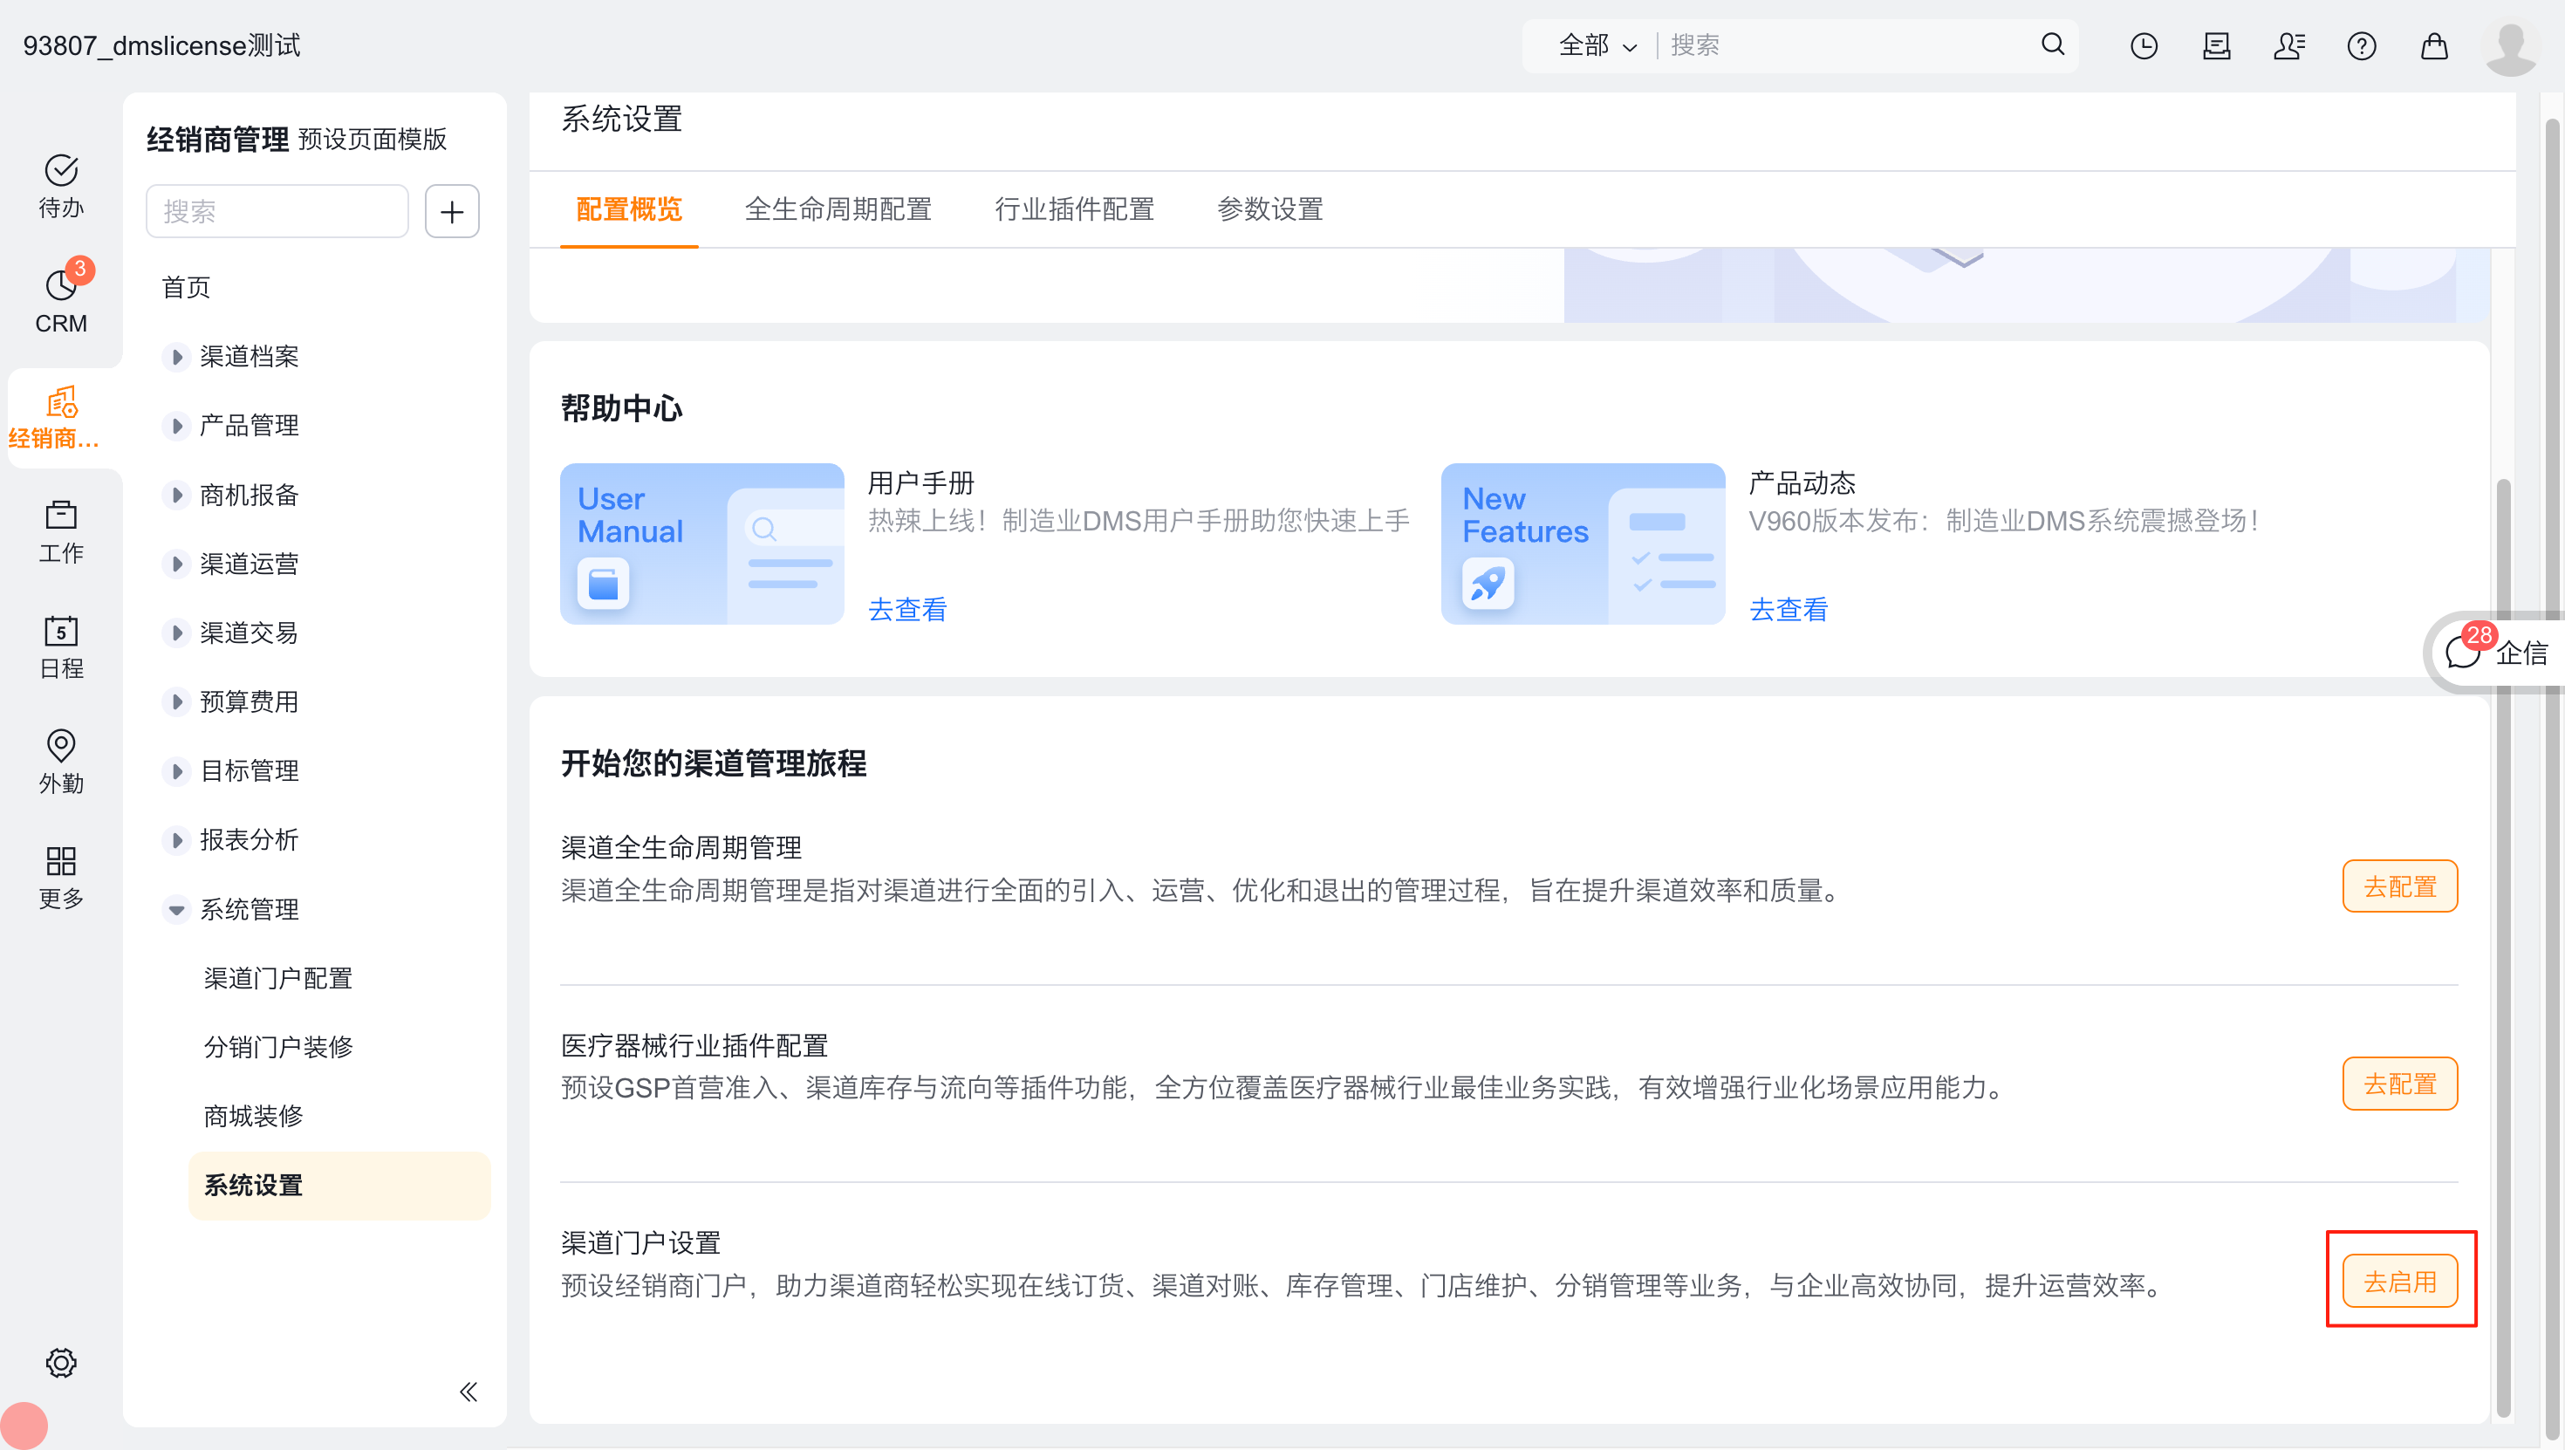Viewport: 2565px width, 1450px height.
Task: Click the history clock icon in header
Action: tap(2143, 46)
